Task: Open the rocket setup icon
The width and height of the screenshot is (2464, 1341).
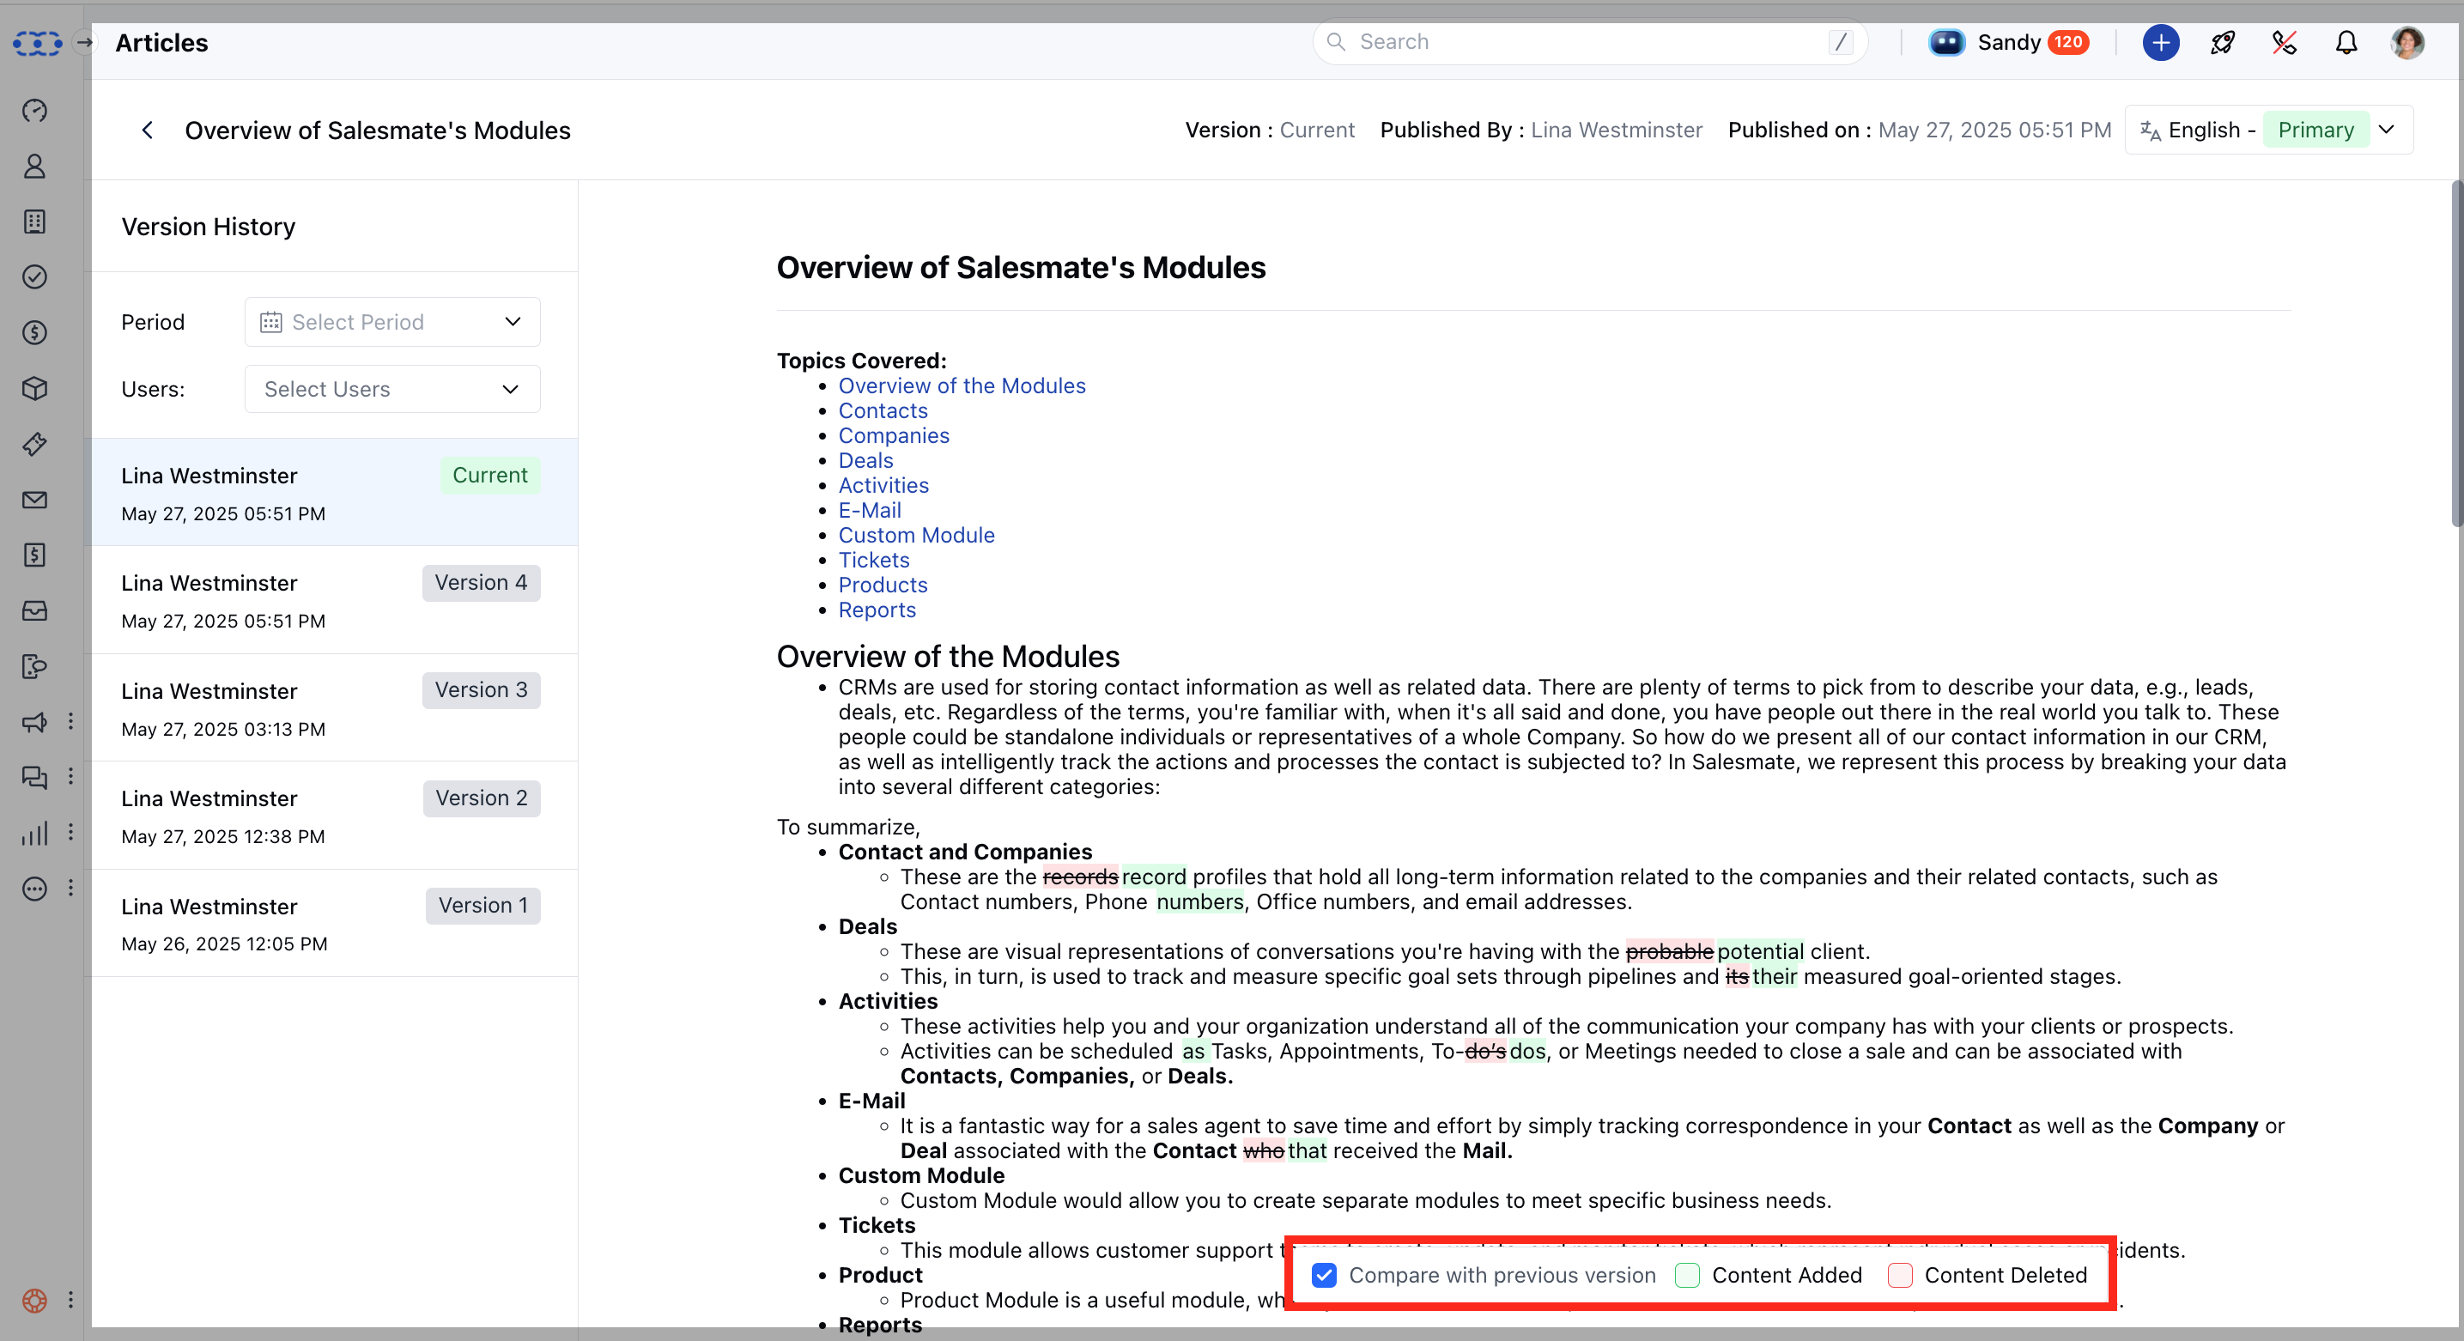Action: point(2223,42)
